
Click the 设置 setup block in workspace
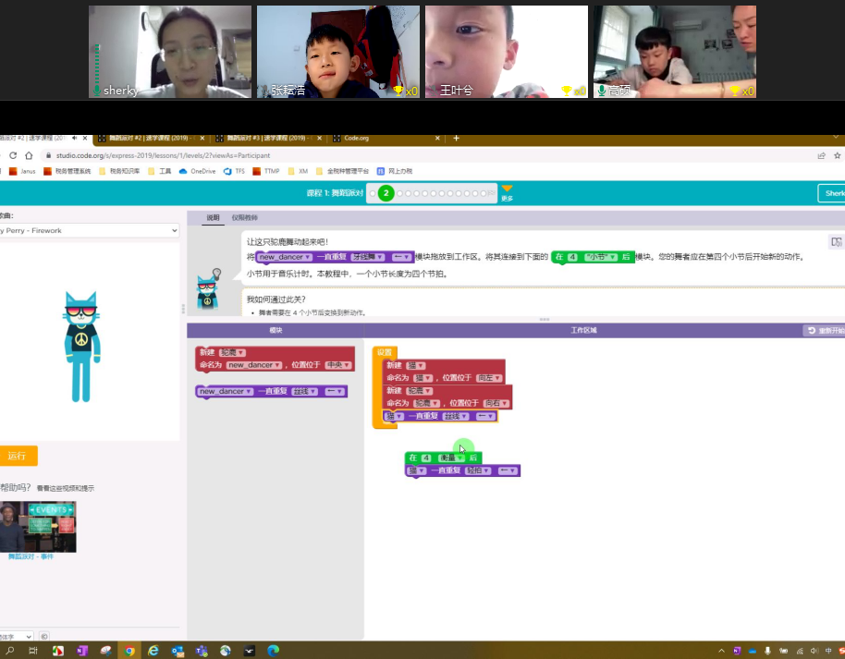tap(385, 352)
